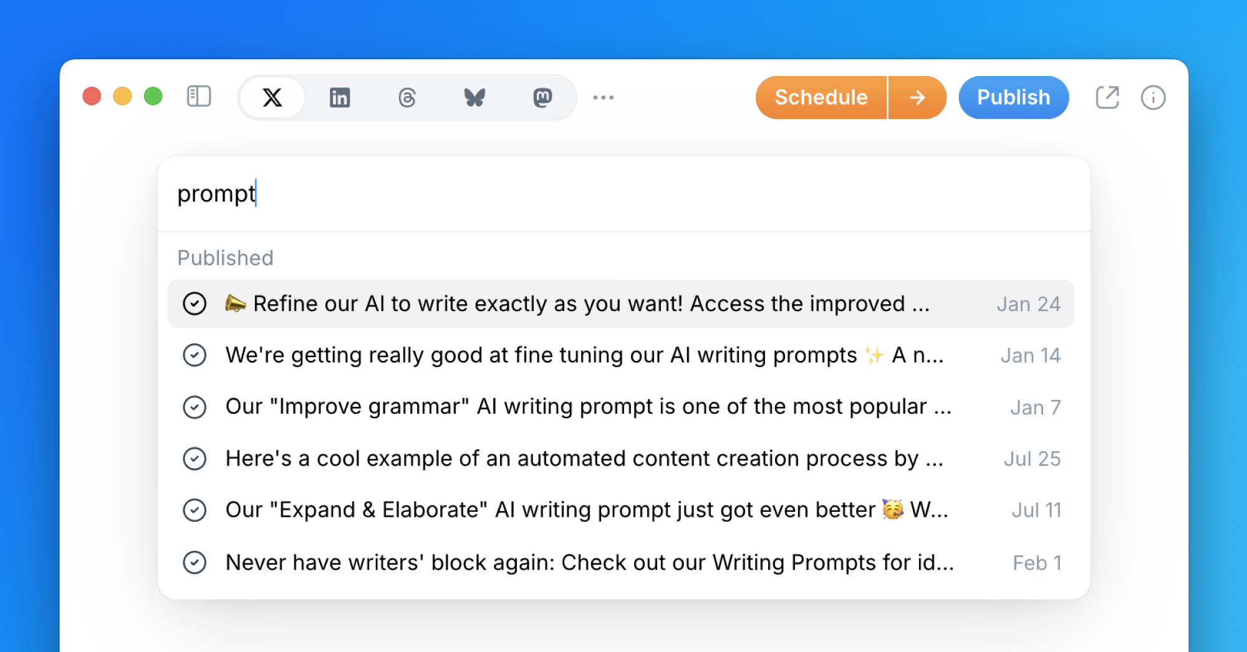Select the Threads platform icon
1247x652 pixels.
407,97
